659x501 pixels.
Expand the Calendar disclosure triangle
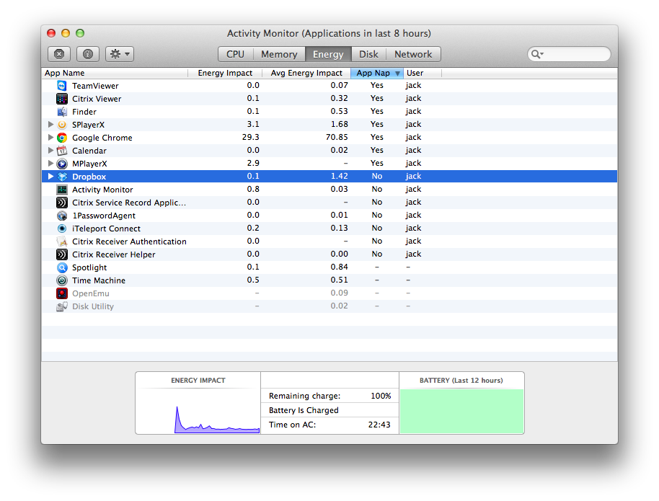click(x=50, y=151)
